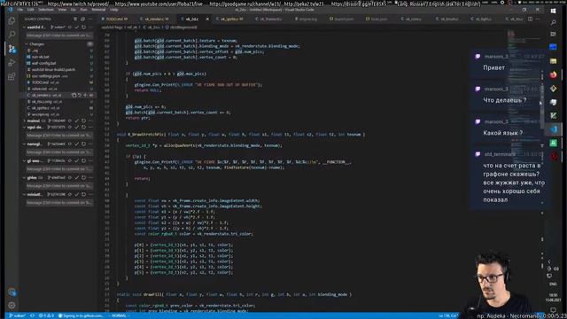Viewport: 567px width, 319px height.
Task: Click Signing in to github.com status item
Action: (81, 315)
